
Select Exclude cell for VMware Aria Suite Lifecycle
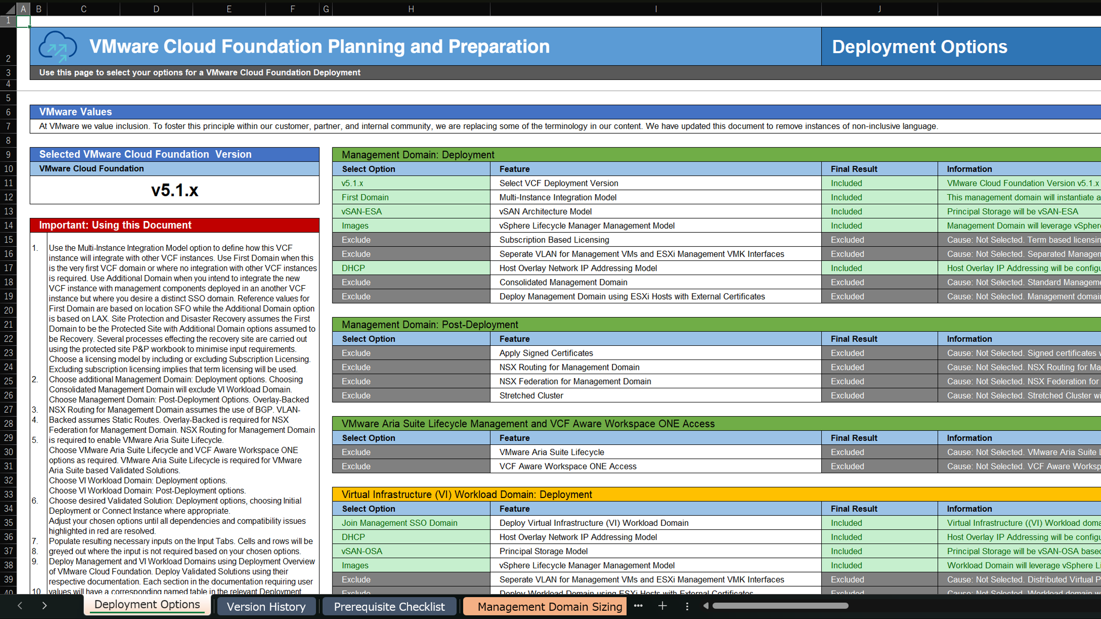[411, 452]
